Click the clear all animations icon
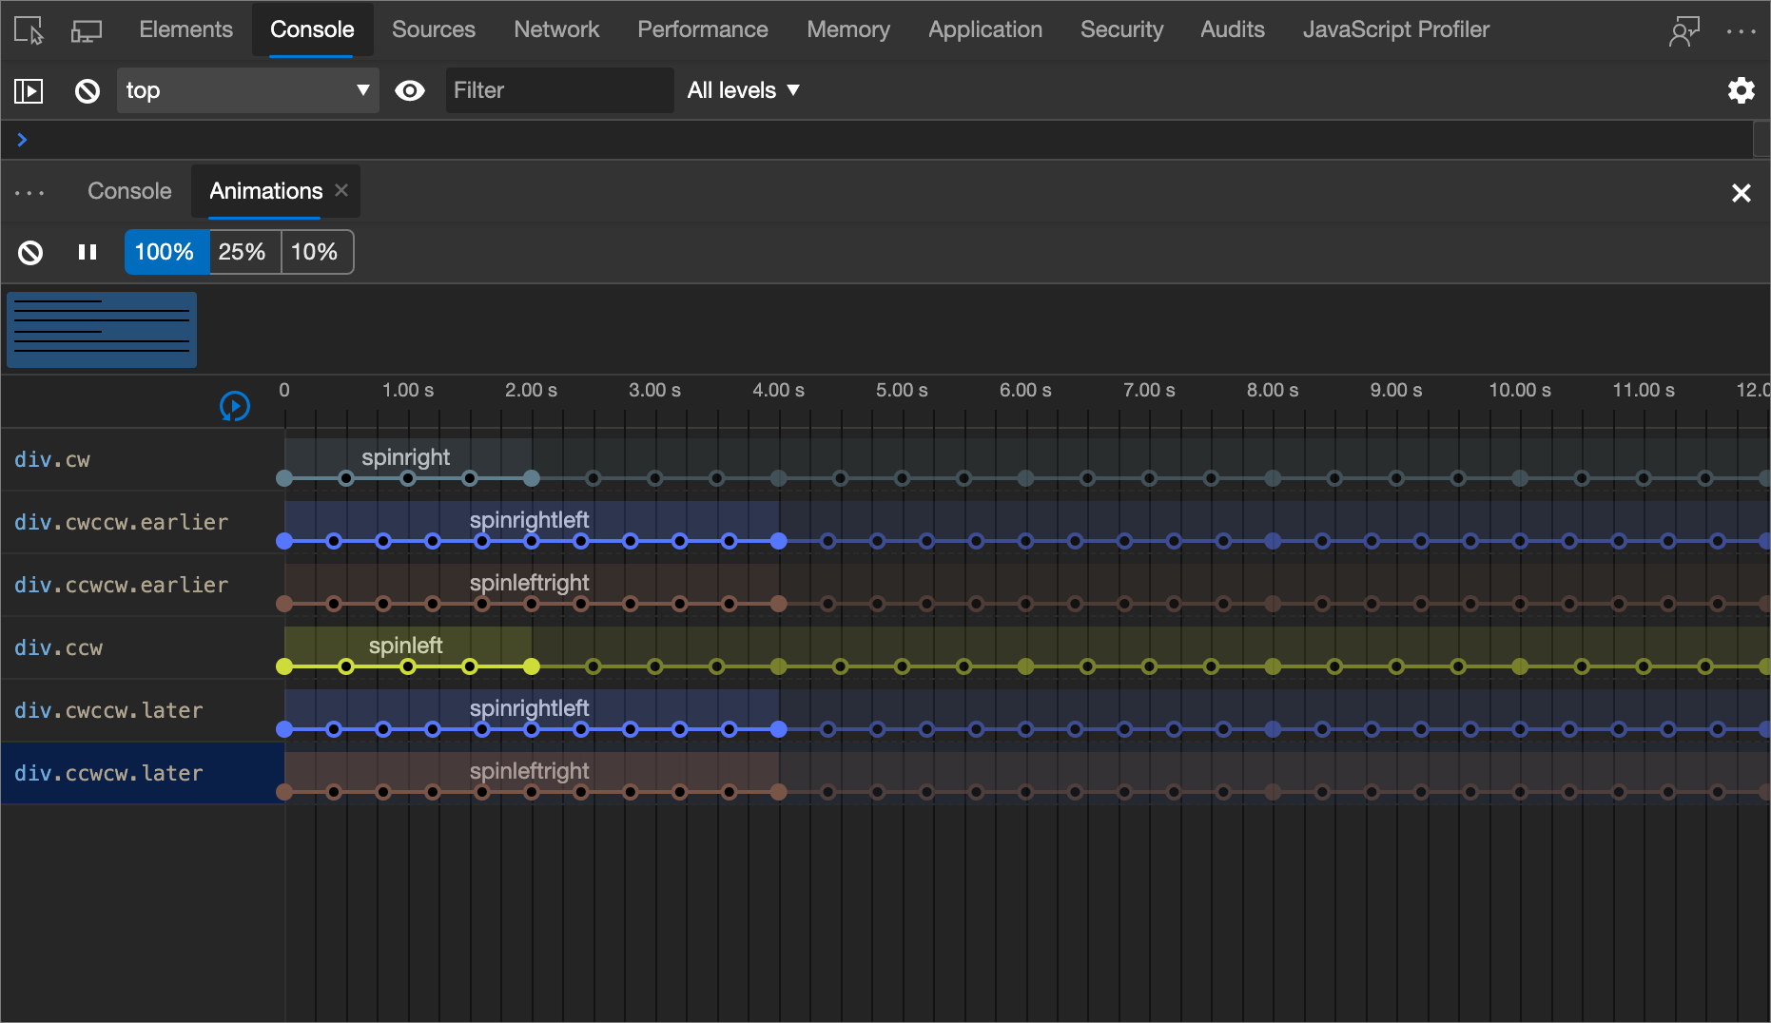Image resolution: width=1771 pixels, height=1023 pixels. [29, 252]
